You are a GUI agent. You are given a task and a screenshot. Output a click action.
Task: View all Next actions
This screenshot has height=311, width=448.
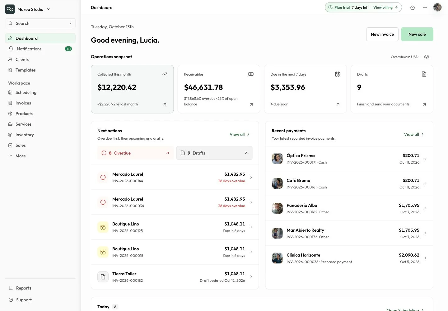click(240, 134)
